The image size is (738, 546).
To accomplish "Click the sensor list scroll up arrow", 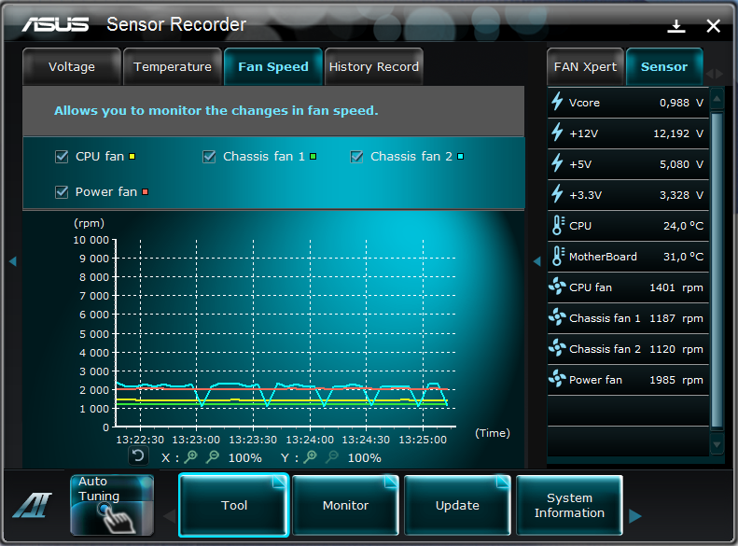I will (717, 99).
